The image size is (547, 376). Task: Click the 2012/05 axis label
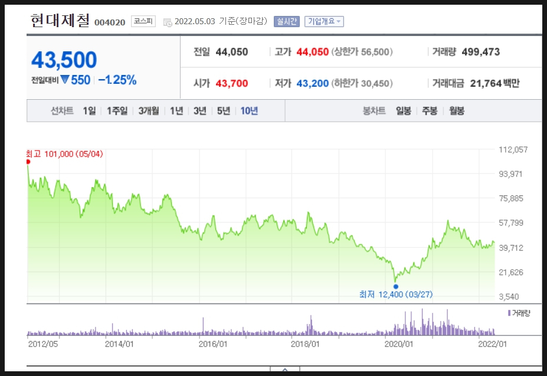tap(43, 344)
